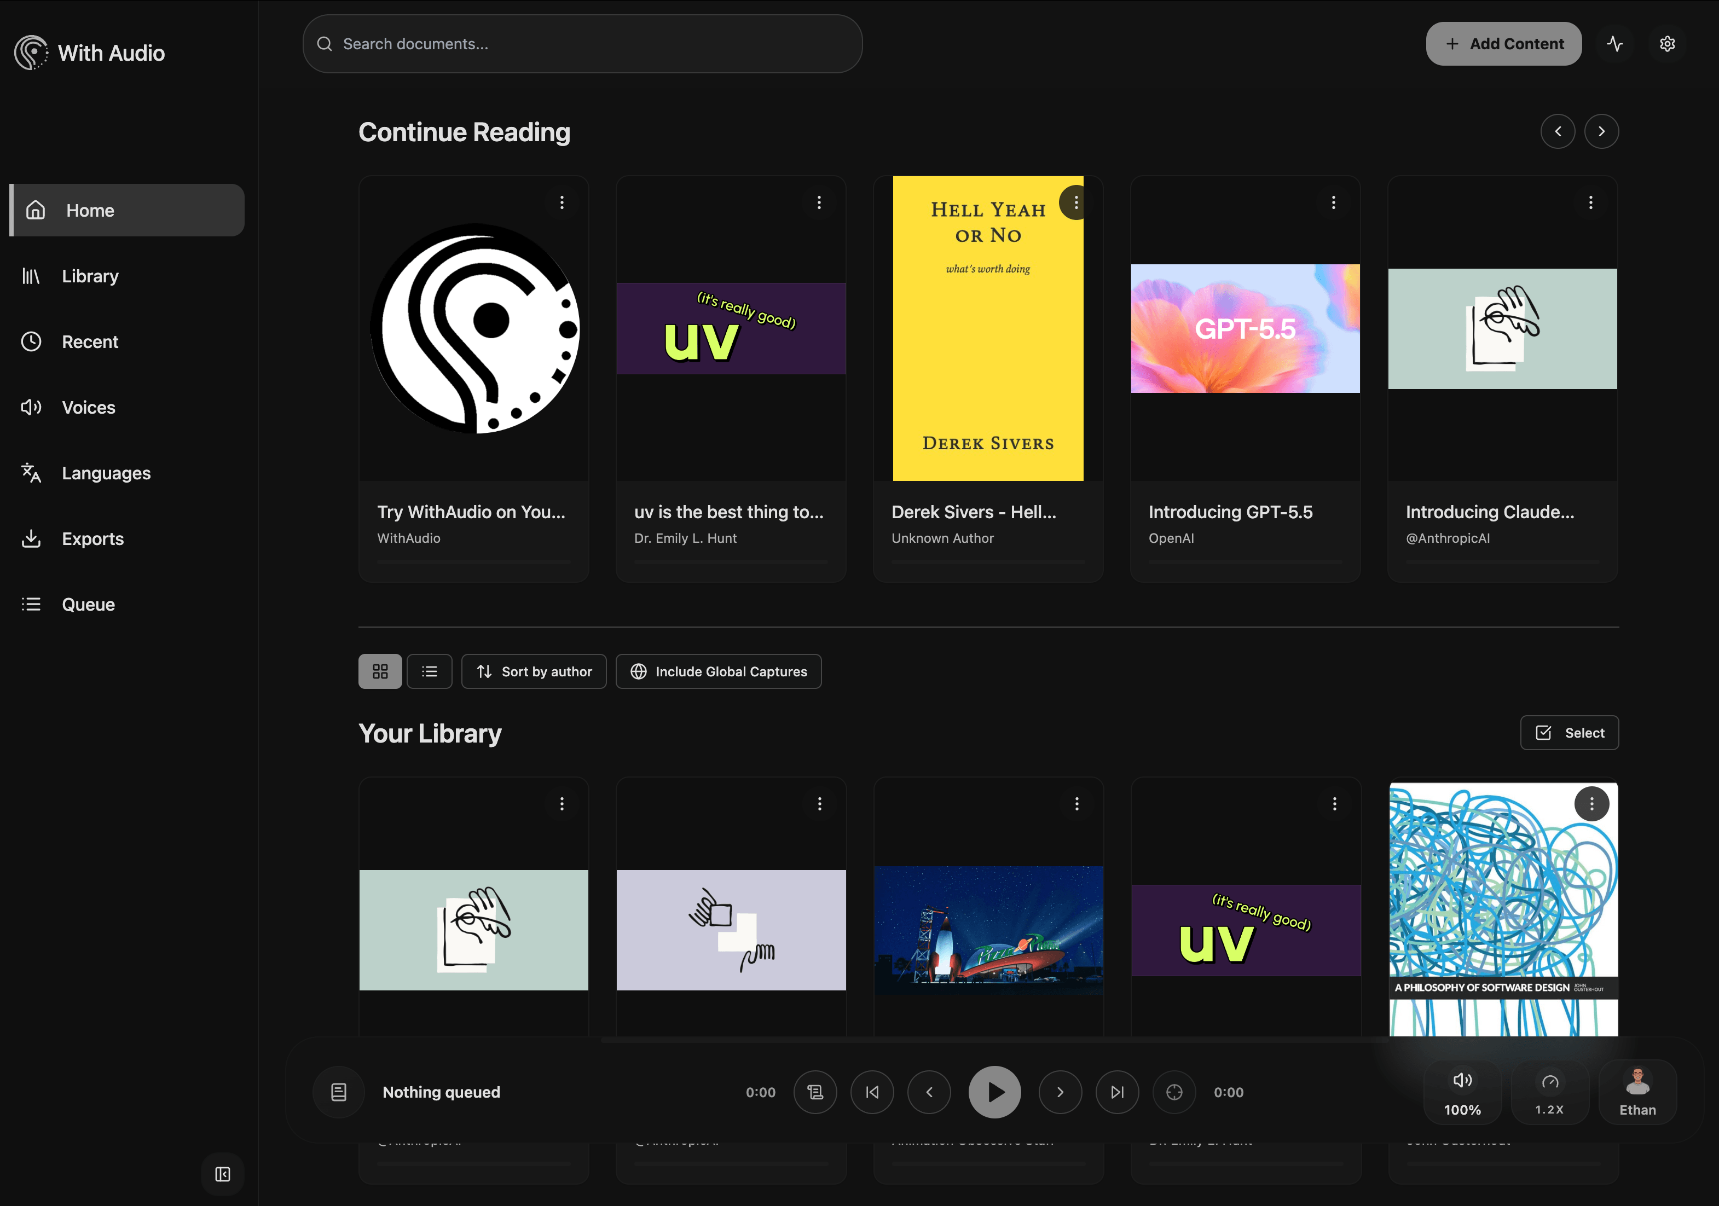The width and height of the screenshot is (1719, 1206).
Task: Open Voices in sidebar
Action: 128,407
